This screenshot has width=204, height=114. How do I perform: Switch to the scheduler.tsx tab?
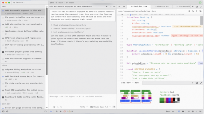coord(139,6)
